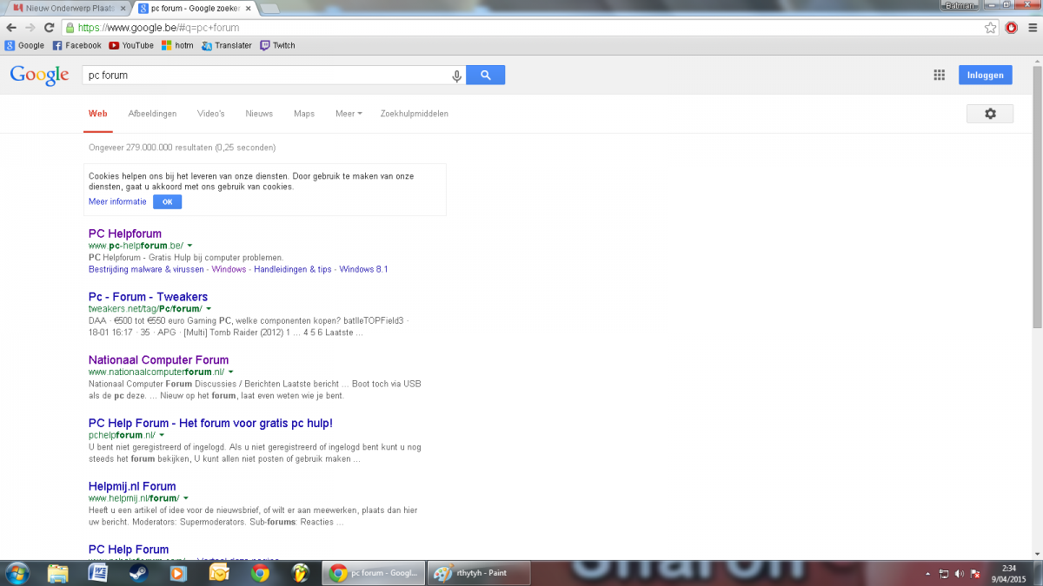Open the Google apps grid icon
Viewport: 1043px width, 586px height.
tap(939, 75)
